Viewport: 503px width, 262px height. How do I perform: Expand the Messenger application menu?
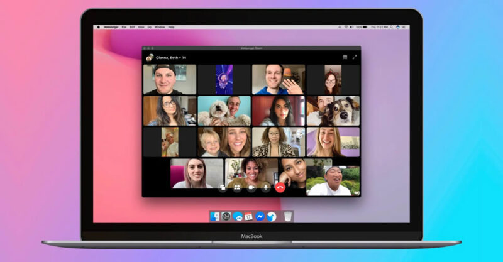pyautogui.click(x=111, y=27)
